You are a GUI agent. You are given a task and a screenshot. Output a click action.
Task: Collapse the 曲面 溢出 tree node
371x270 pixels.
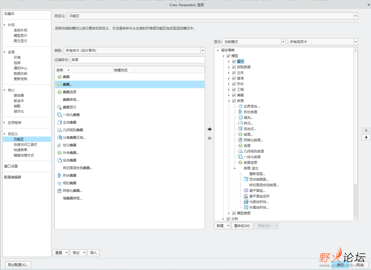tap(235, 168)
